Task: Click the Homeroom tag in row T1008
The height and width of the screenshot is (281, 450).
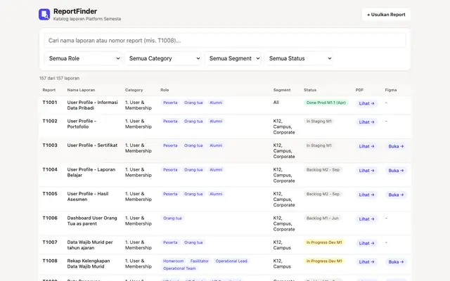Action: (x=174, y=261)
